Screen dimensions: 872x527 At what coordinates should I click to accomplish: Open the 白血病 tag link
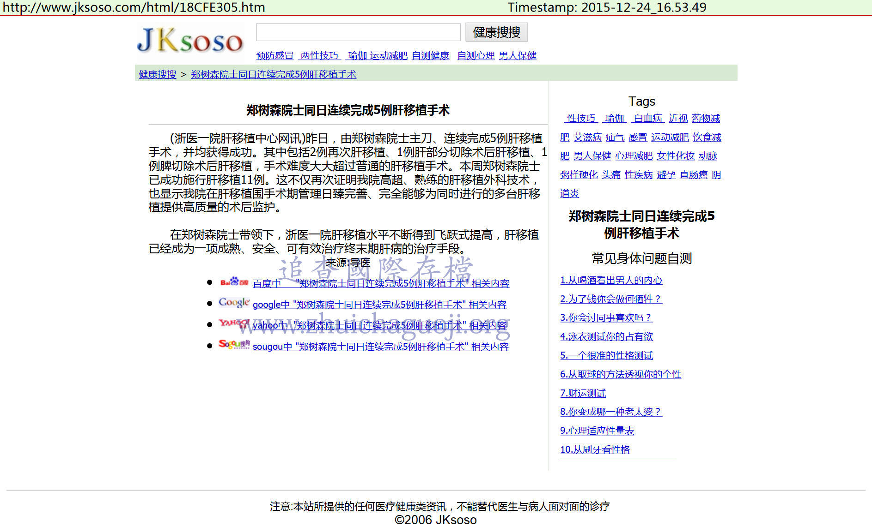coord(647,119)
